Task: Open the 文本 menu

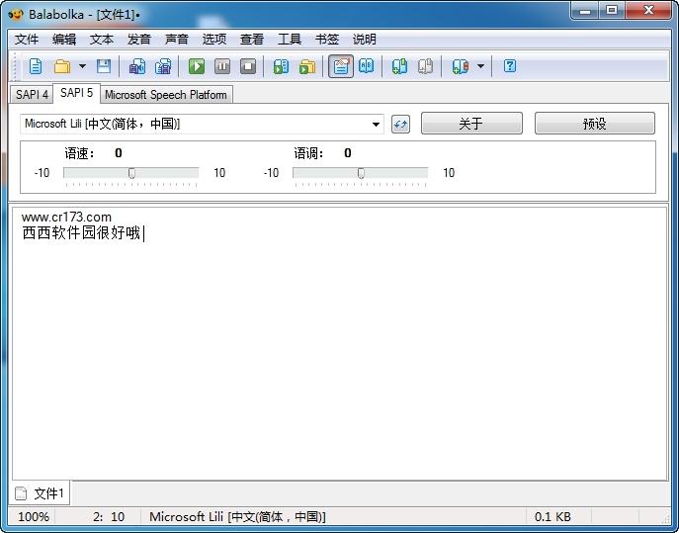Action: (x=102, y=40)
